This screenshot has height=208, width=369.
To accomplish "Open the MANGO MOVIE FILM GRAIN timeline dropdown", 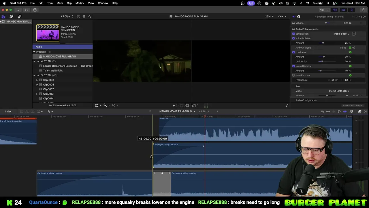I will pos(177,111).
